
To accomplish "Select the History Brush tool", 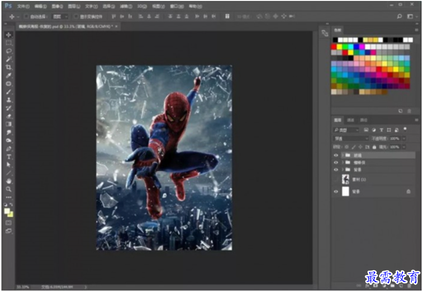I will point(8,108).
